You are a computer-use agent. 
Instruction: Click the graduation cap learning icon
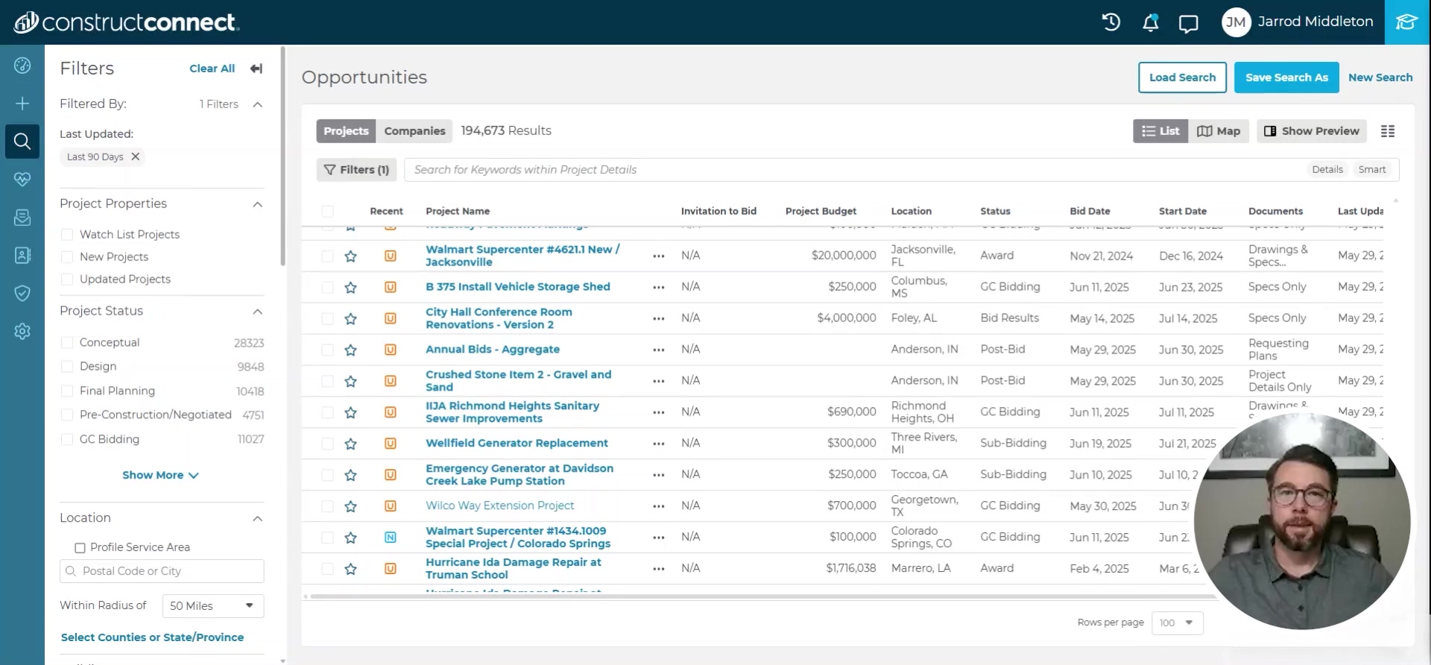point(1406,22)
